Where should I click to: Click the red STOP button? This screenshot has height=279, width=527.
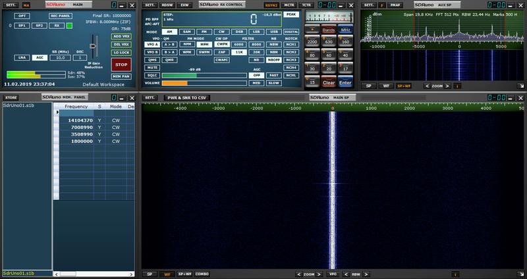[x=121, y=64]
